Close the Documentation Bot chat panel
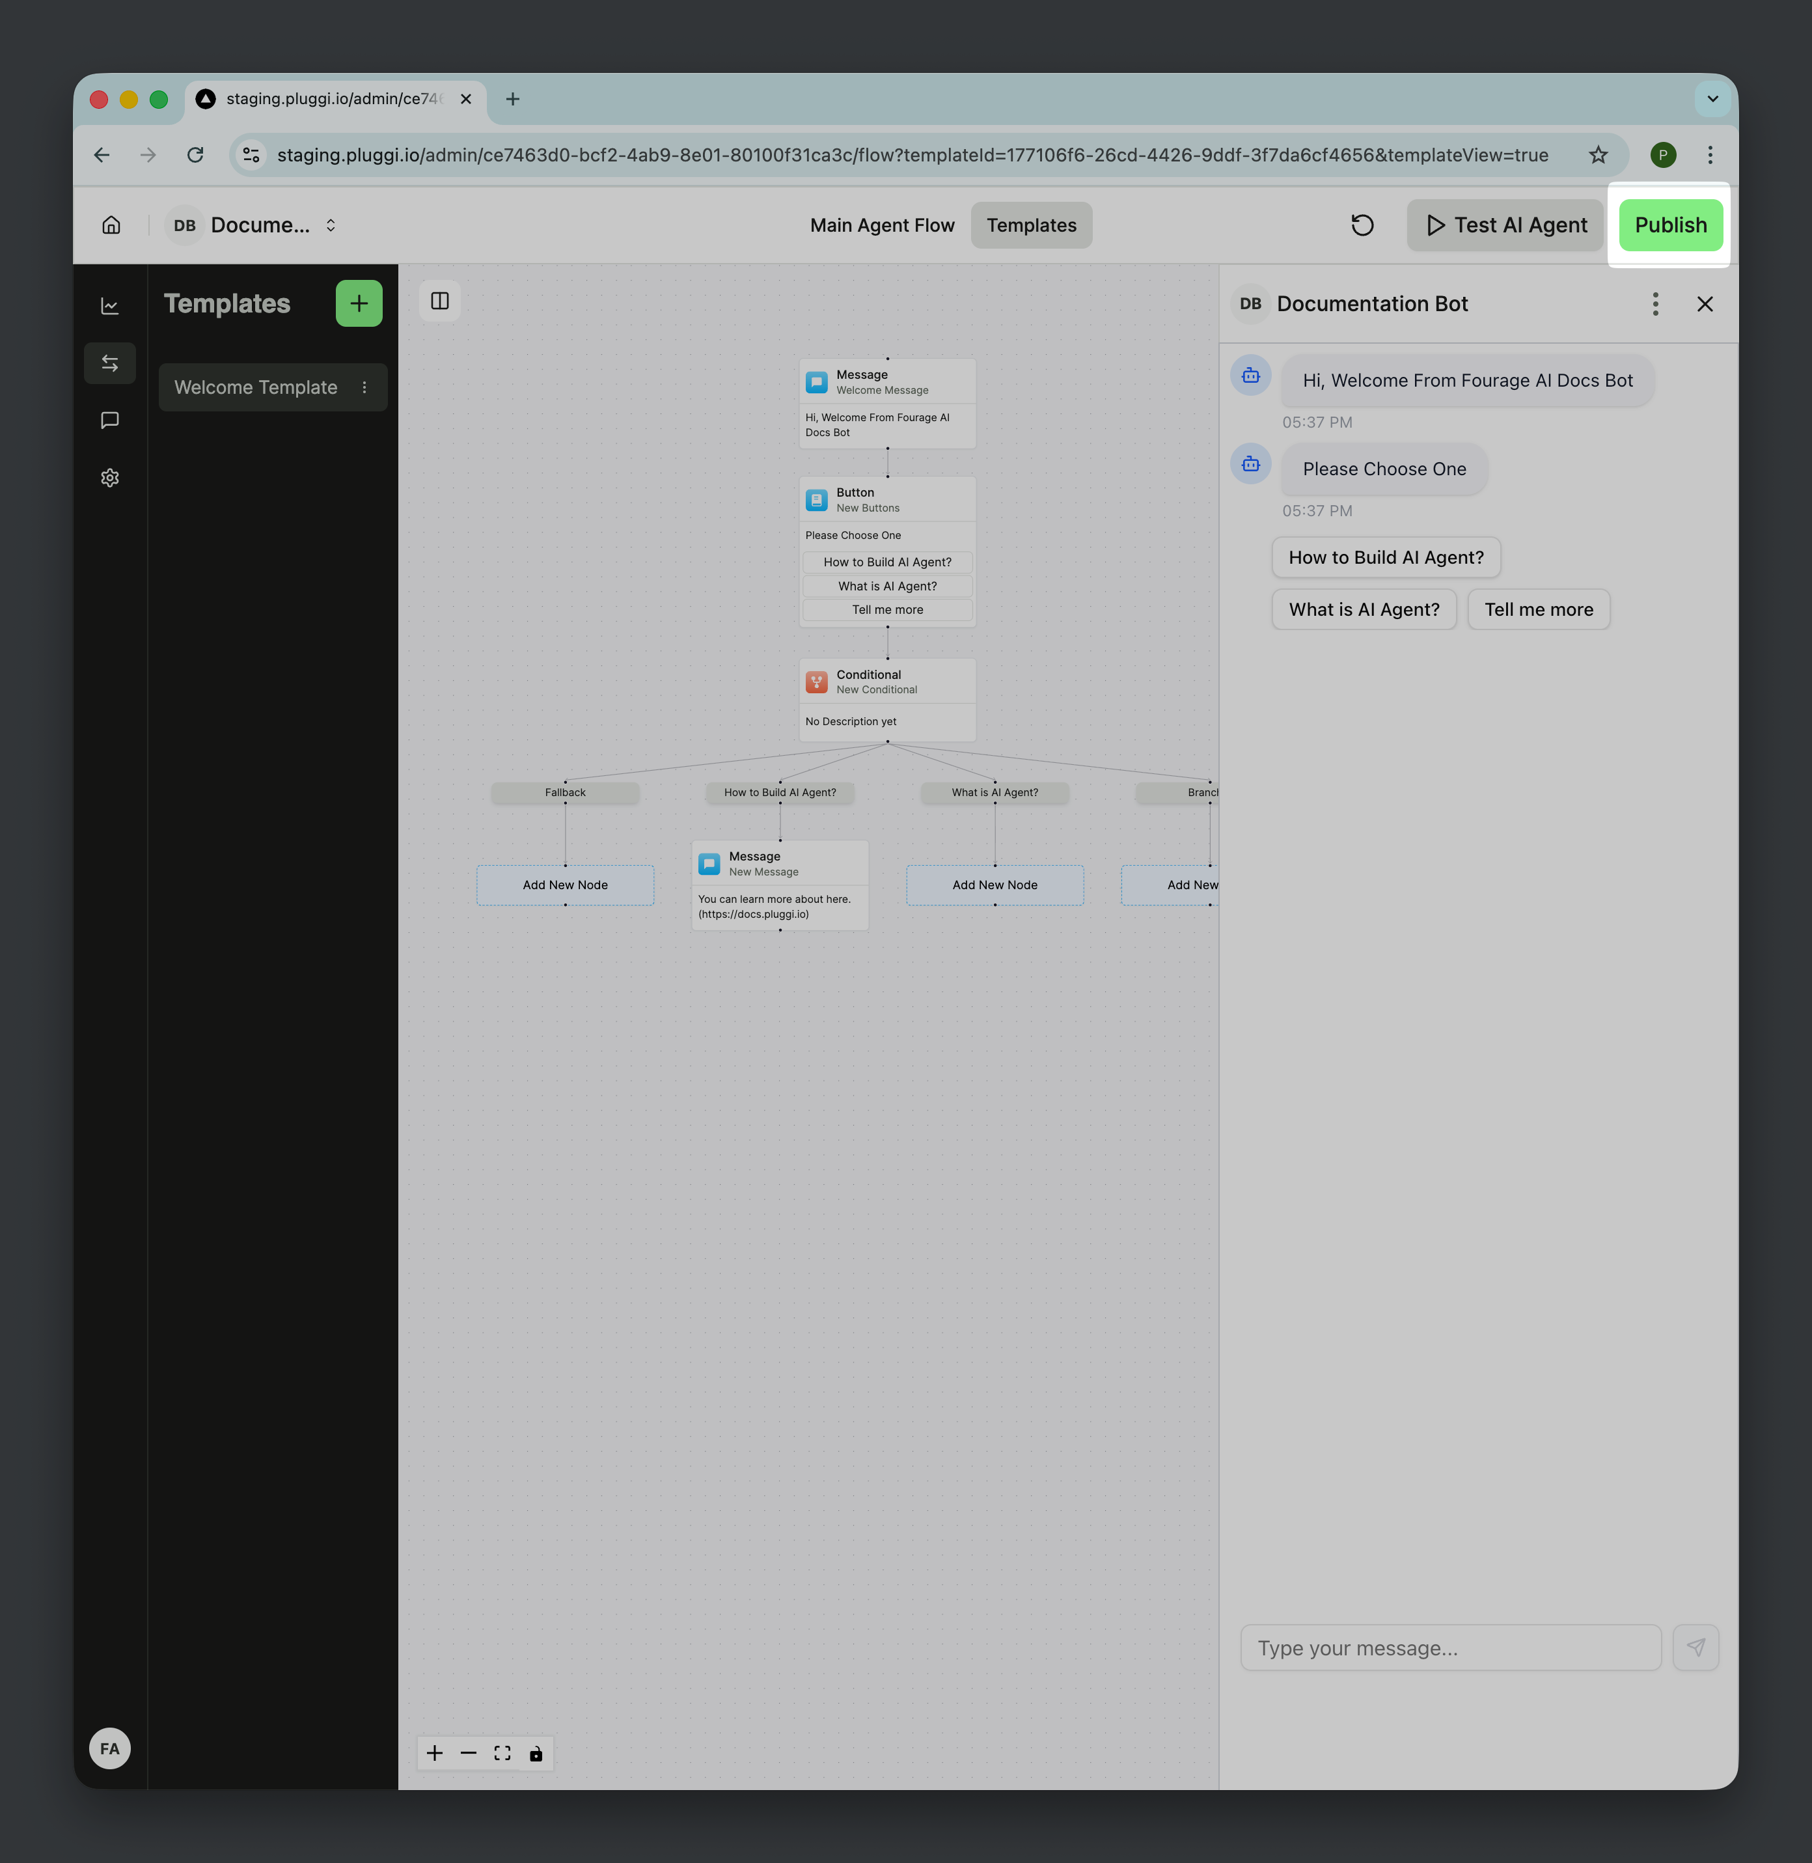 (1705, 304)
